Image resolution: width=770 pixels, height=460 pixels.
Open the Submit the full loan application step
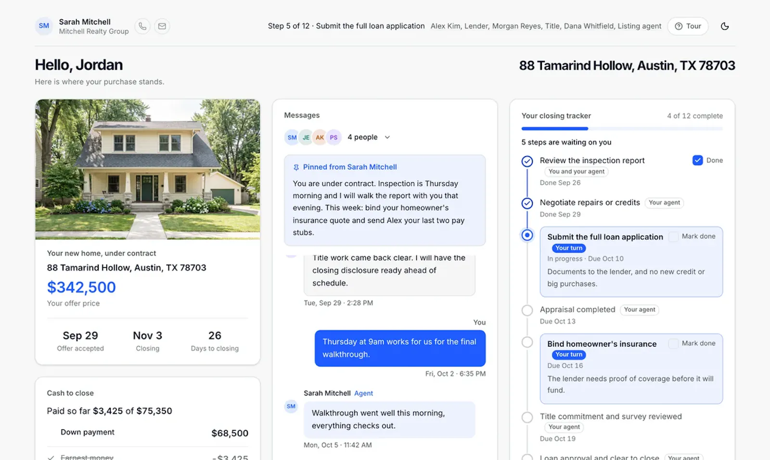(631, 262)
